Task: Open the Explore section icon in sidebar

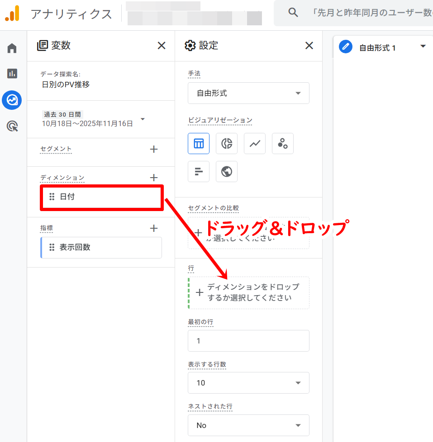Action: click(x=11, y=100)
